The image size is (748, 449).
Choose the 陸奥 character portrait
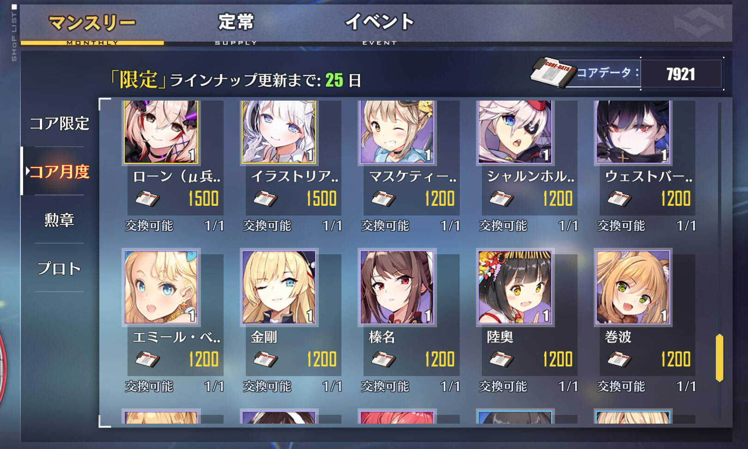click(x=515, y=287)
